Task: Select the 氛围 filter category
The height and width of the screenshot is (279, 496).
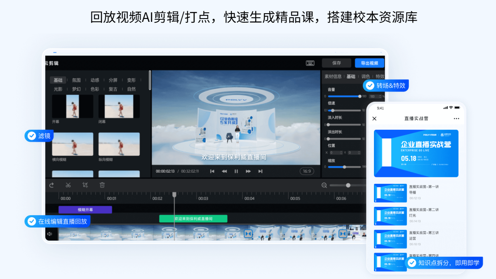Action: 76,80
